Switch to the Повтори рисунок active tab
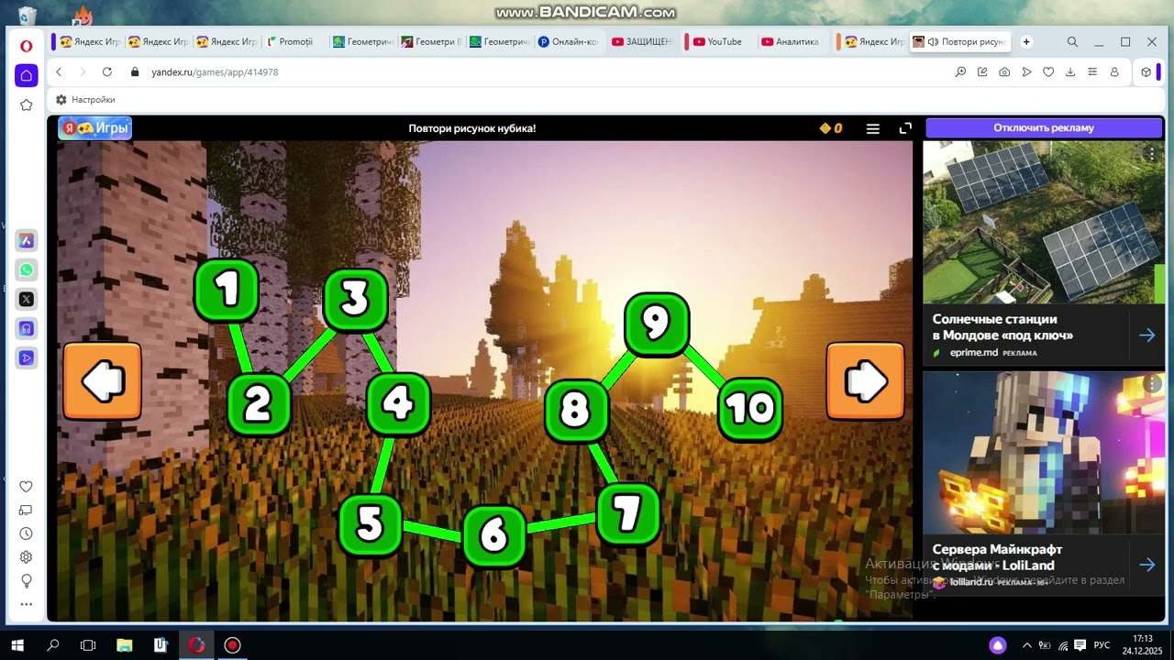 959,41
